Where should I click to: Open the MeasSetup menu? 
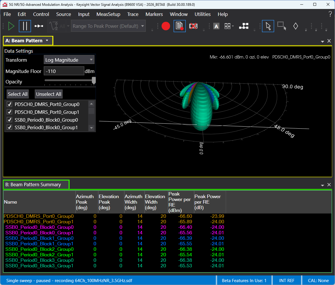[x=108, y=14]
